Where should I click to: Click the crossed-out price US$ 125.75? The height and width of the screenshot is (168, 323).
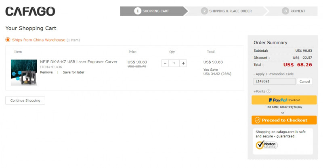(x=137, y=66)
